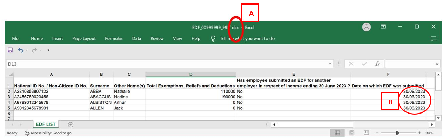
Task: Open Ribbon Display Options icon
Action: point(384,27)
